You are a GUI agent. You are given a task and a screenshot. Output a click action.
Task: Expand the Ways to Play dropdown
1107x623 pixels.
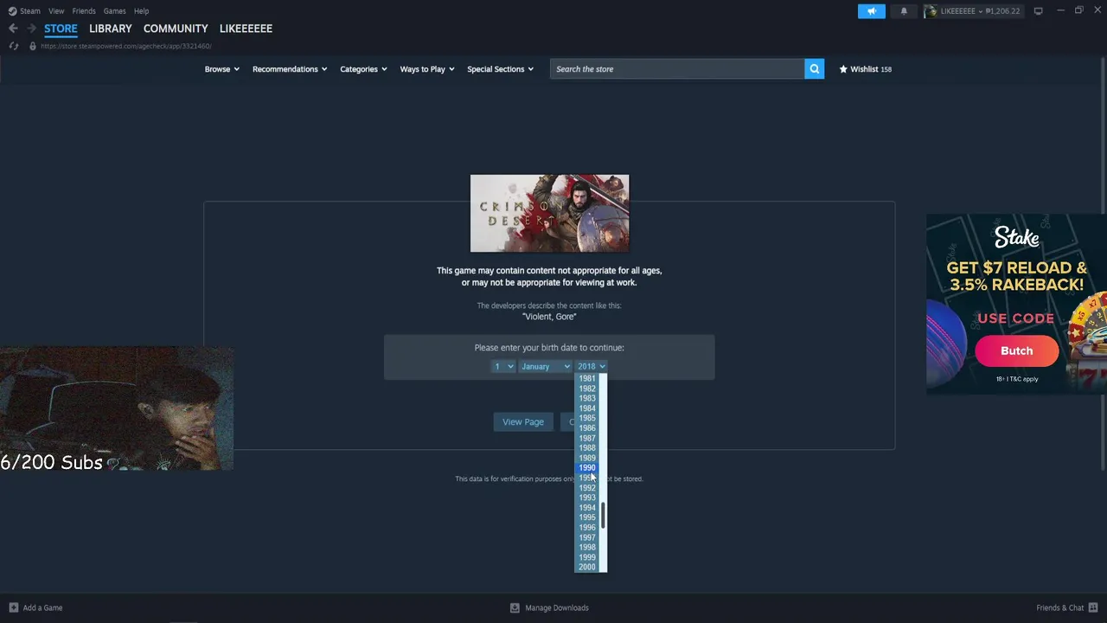[427, 69]
